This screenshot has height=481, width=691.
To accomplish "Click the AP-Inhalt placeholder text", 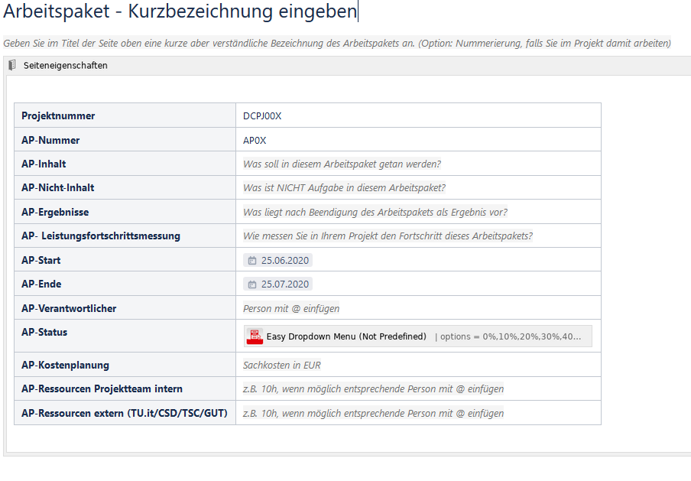I will click(x=342, y=164).
